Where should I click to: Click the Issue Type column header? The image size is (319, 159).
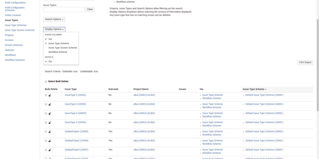coord(71,89)
